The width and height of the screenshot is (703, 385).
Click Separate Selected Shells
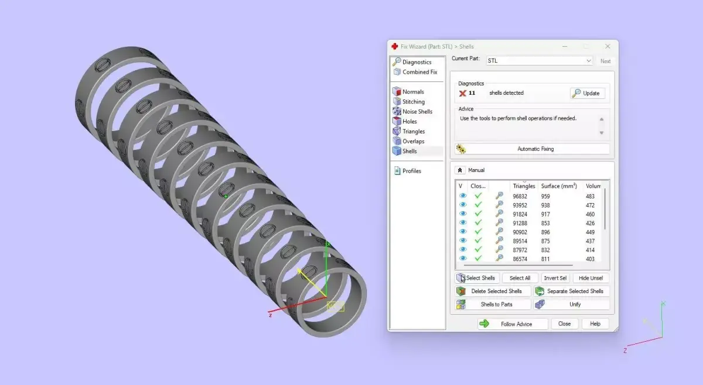pos(571,291)
